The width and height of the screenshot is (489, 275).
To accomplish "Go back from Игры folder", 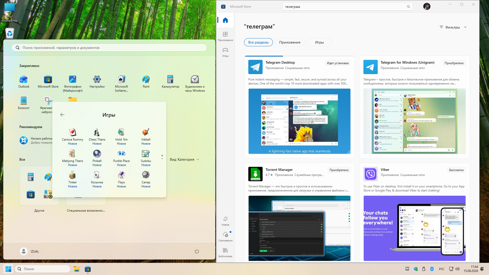I will tap(62, 115).
